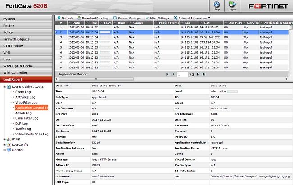Click the # column header

pyautogui.click(x=61, y=23)
